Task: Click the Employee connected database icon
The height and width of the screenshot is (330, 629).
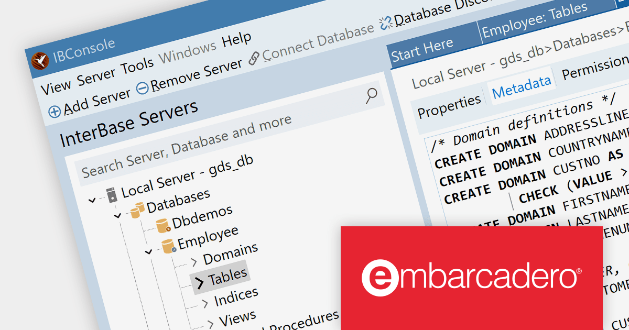Action: [x=169, y=246]
